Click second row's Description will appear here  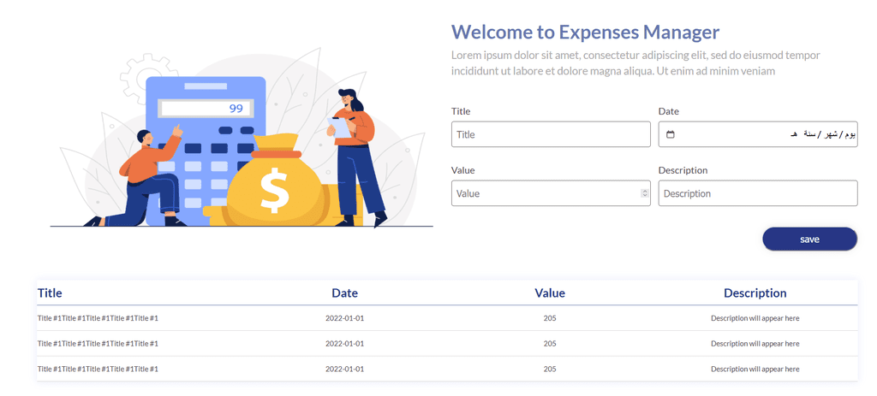[x=755, y=344]
